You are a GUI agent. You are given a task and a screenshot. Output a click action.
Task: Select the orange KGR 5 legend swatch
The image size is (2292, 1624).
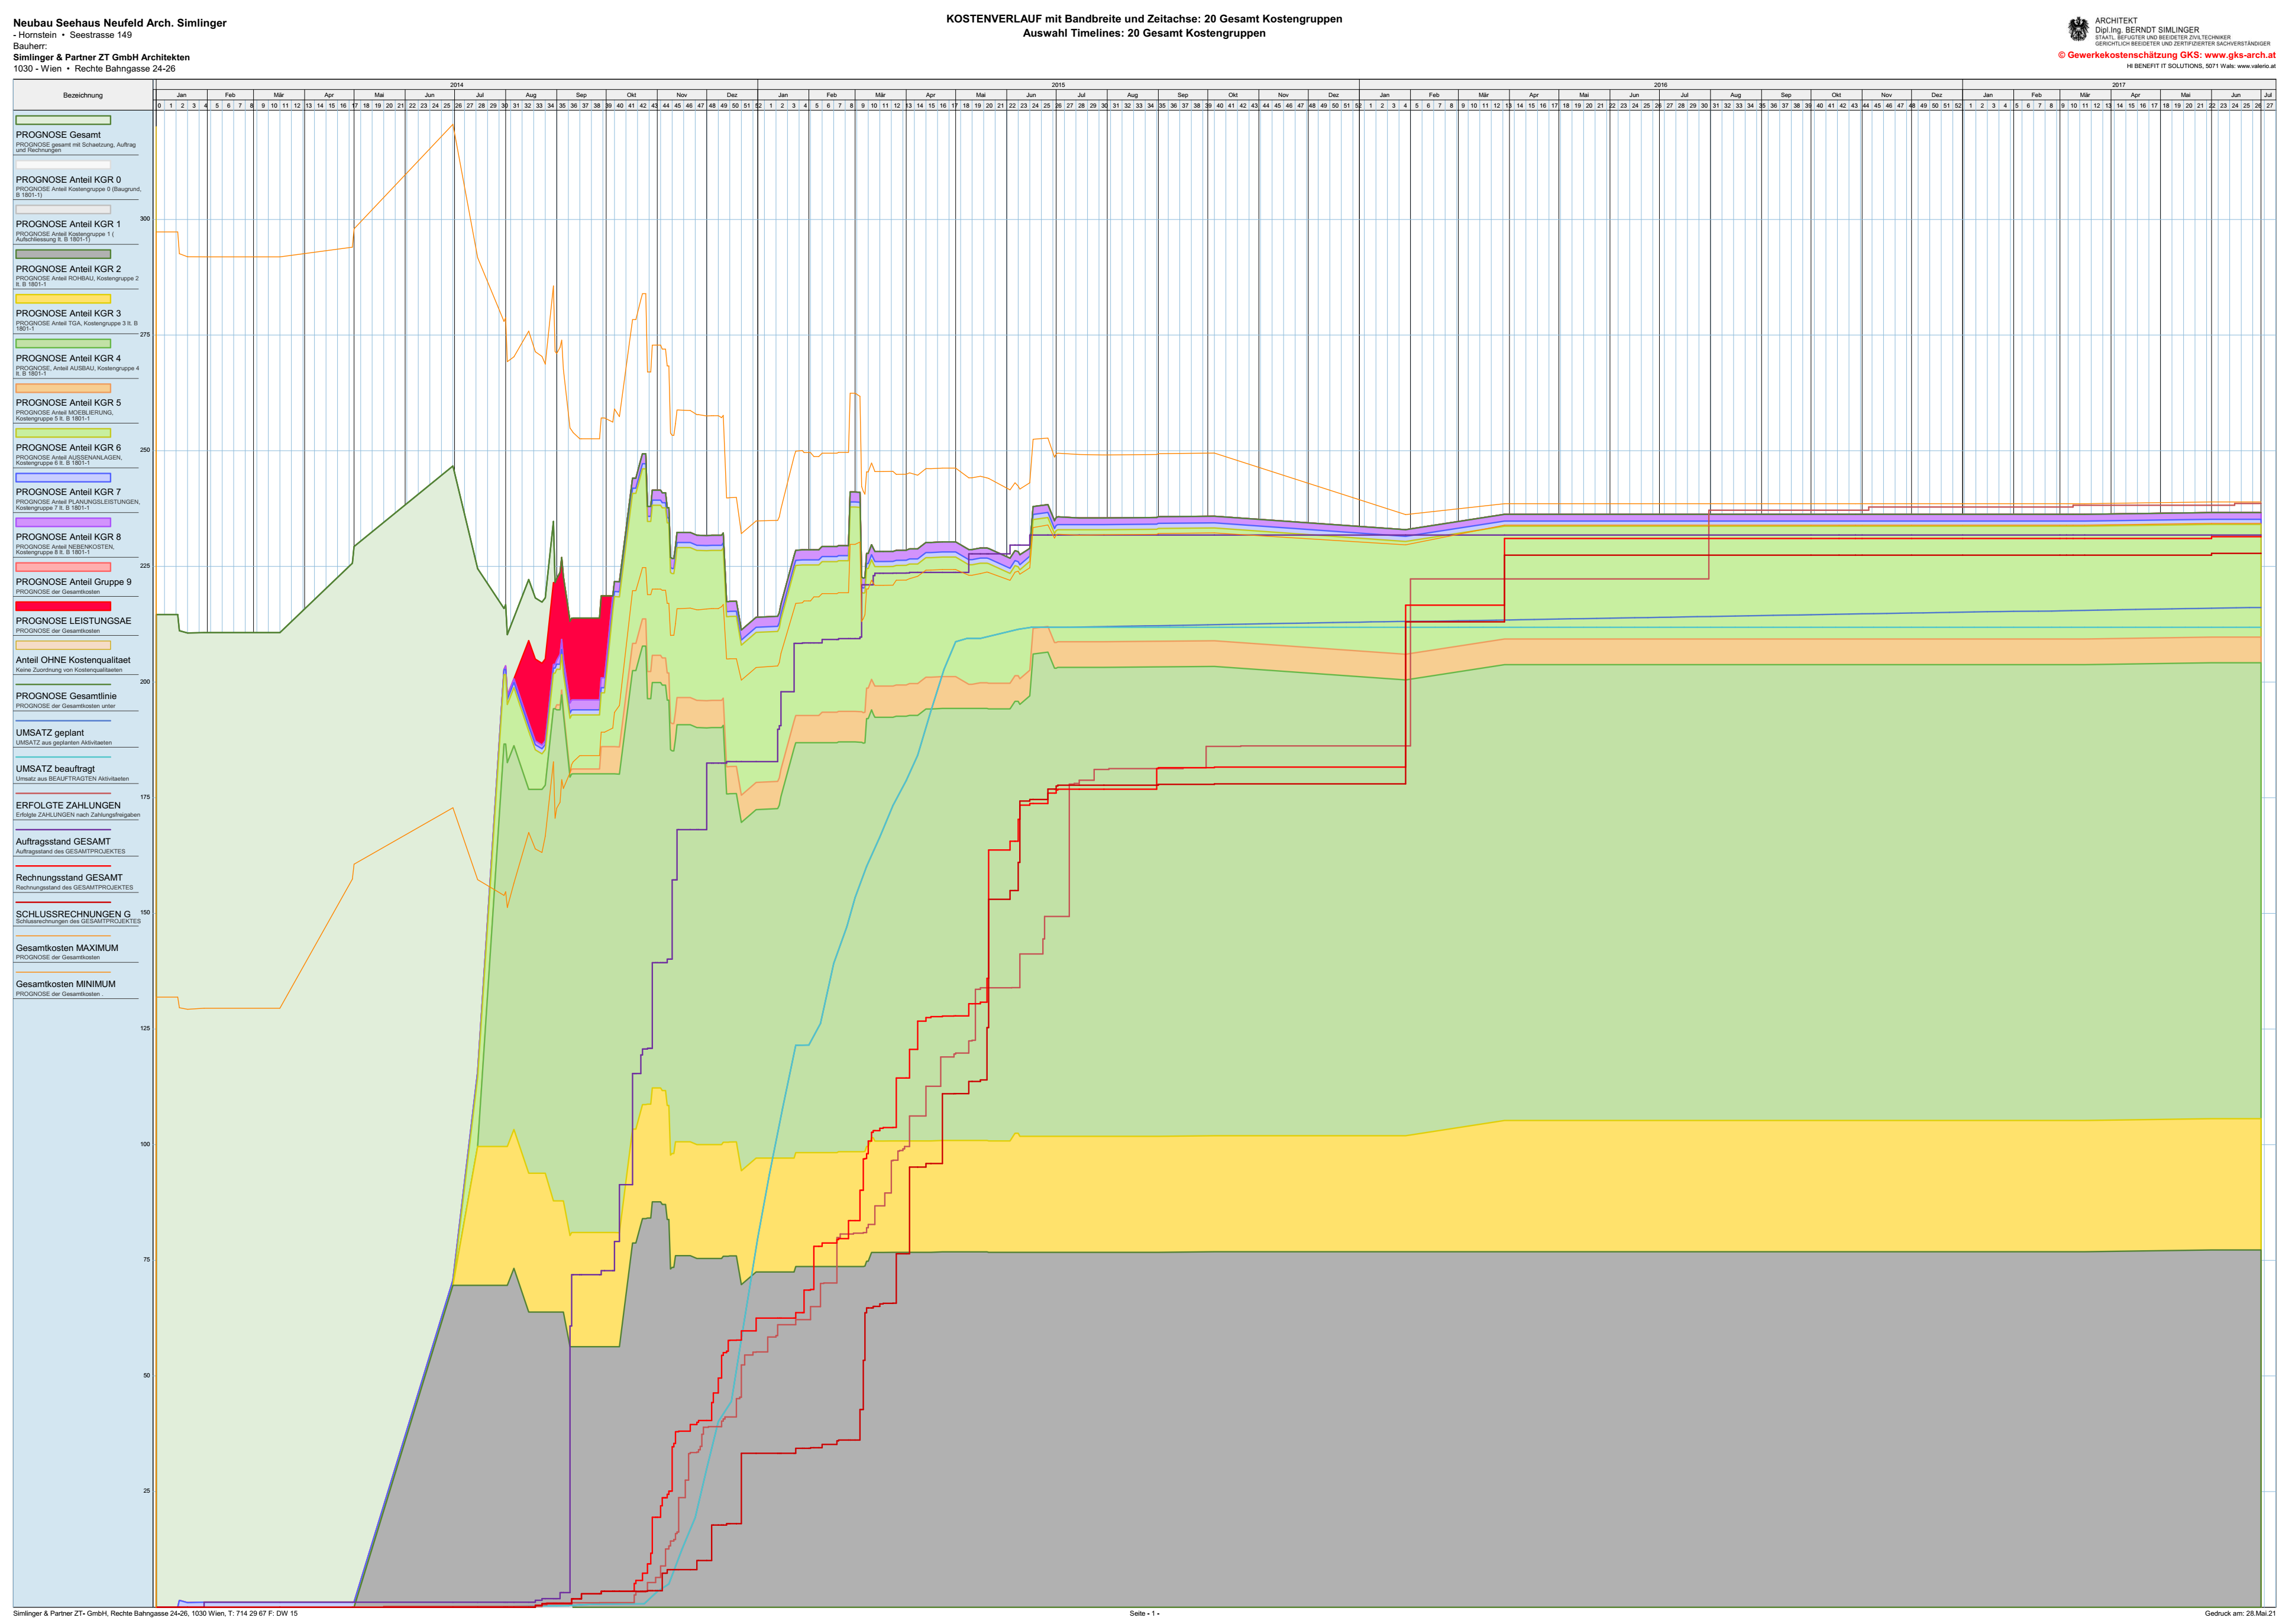tap(63, 388)
